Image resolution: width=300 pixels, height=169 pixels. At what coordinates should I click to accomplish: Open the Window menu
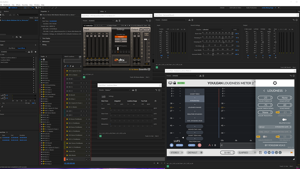37,5
